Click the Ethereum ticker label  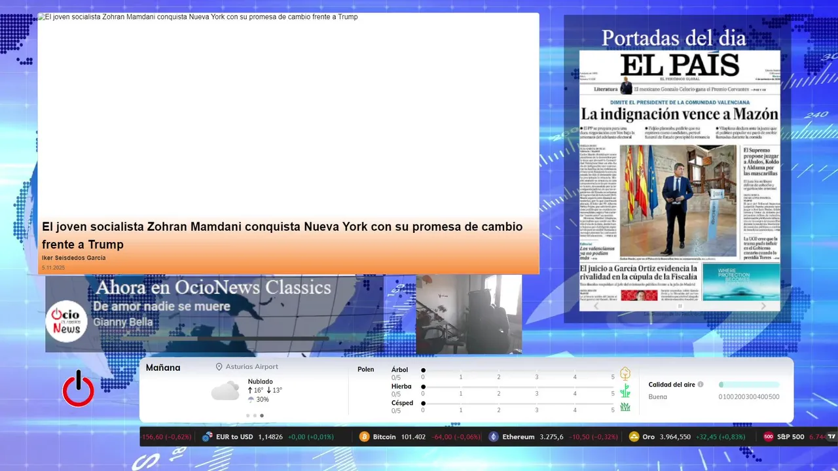pyautogui.click(x=519, y=436)
